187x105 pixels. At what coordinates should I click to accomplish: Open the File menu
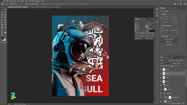[x=4, y=1]
